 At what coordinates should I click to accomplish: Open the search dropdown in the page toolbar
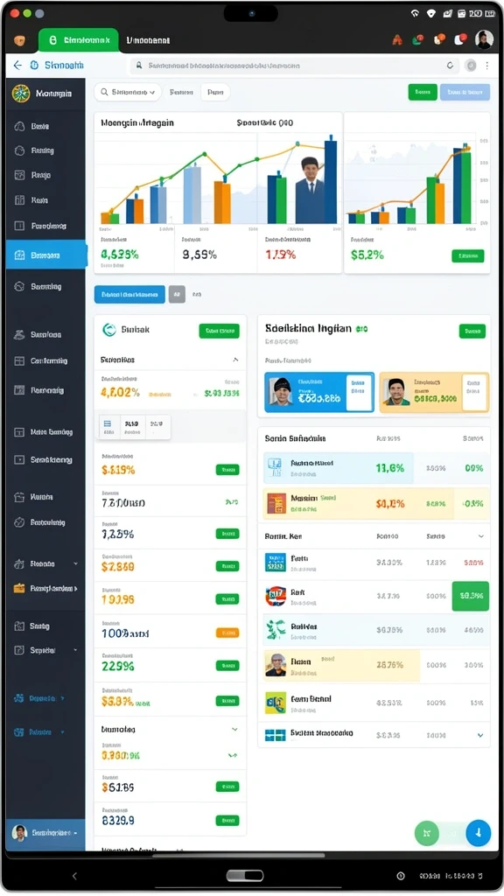128,92
